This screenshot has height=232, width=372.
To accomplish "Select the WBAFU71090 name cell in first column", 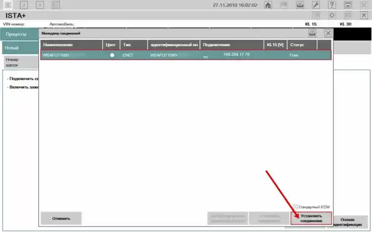I will (56, 55).
